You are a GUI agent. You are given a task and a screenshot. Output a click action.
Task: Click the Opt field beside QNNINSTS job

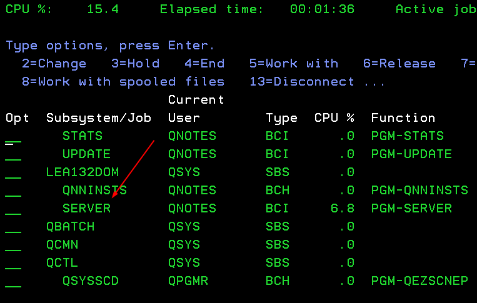tap(13, 191)
